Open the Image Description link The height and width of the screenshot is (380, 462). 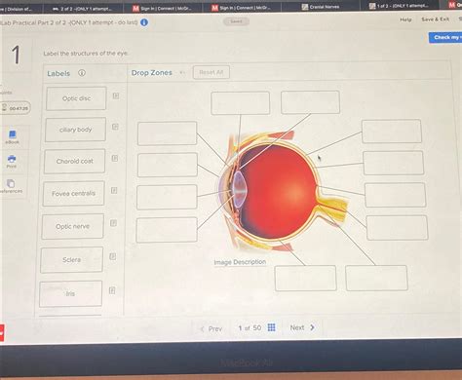240,262
